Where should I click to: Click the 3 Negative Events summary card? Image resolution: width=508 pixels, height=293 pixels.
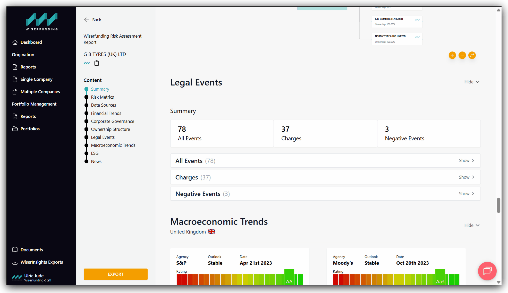point(429,133)
